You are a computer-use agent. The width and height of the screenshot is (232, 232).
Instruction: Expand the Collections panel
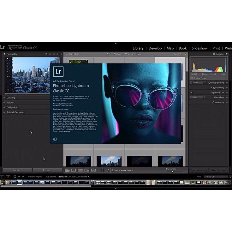[4, 107]
